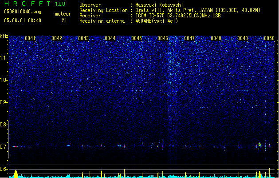Image resolution: width=279 pixels, height=178 pixels.
Task: Click the 0842 time marker
Action: coord(57,38)
